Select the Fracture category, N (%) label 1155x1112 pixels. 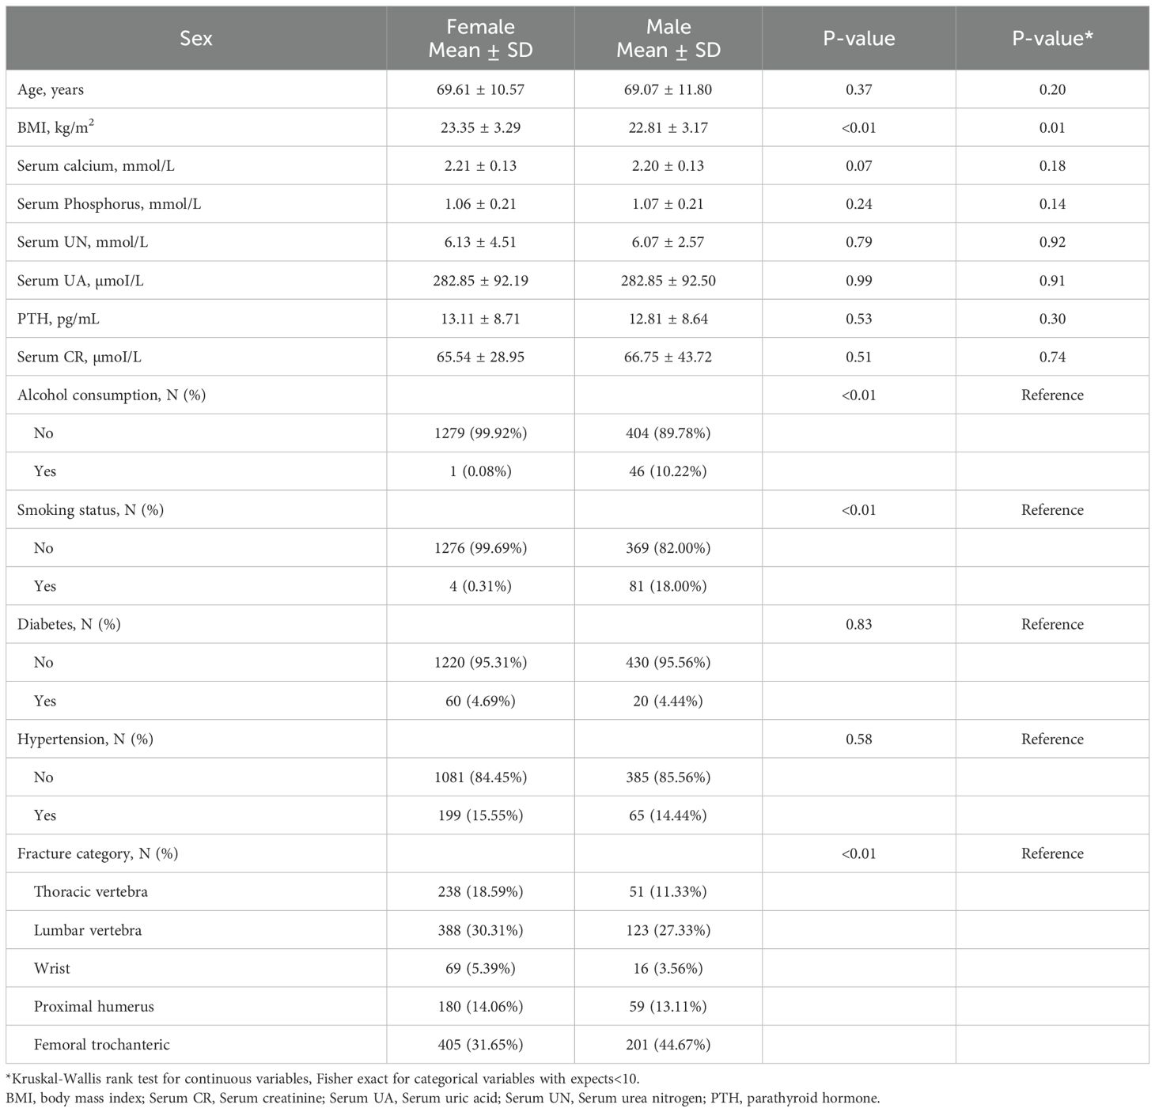pos(97,853)
